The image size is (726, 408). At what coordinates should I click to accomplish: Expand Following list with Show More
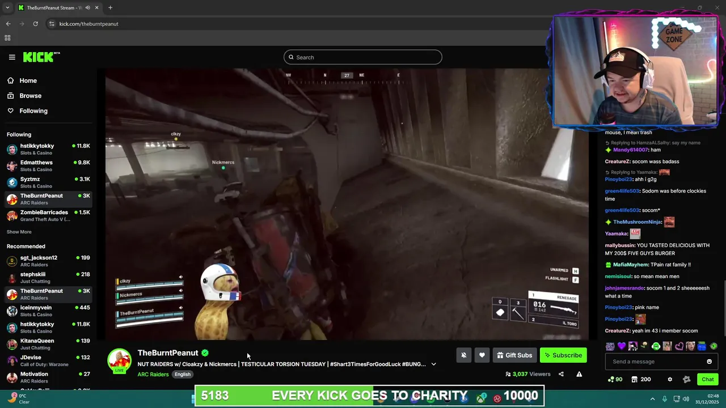click(x=19, y=232)
